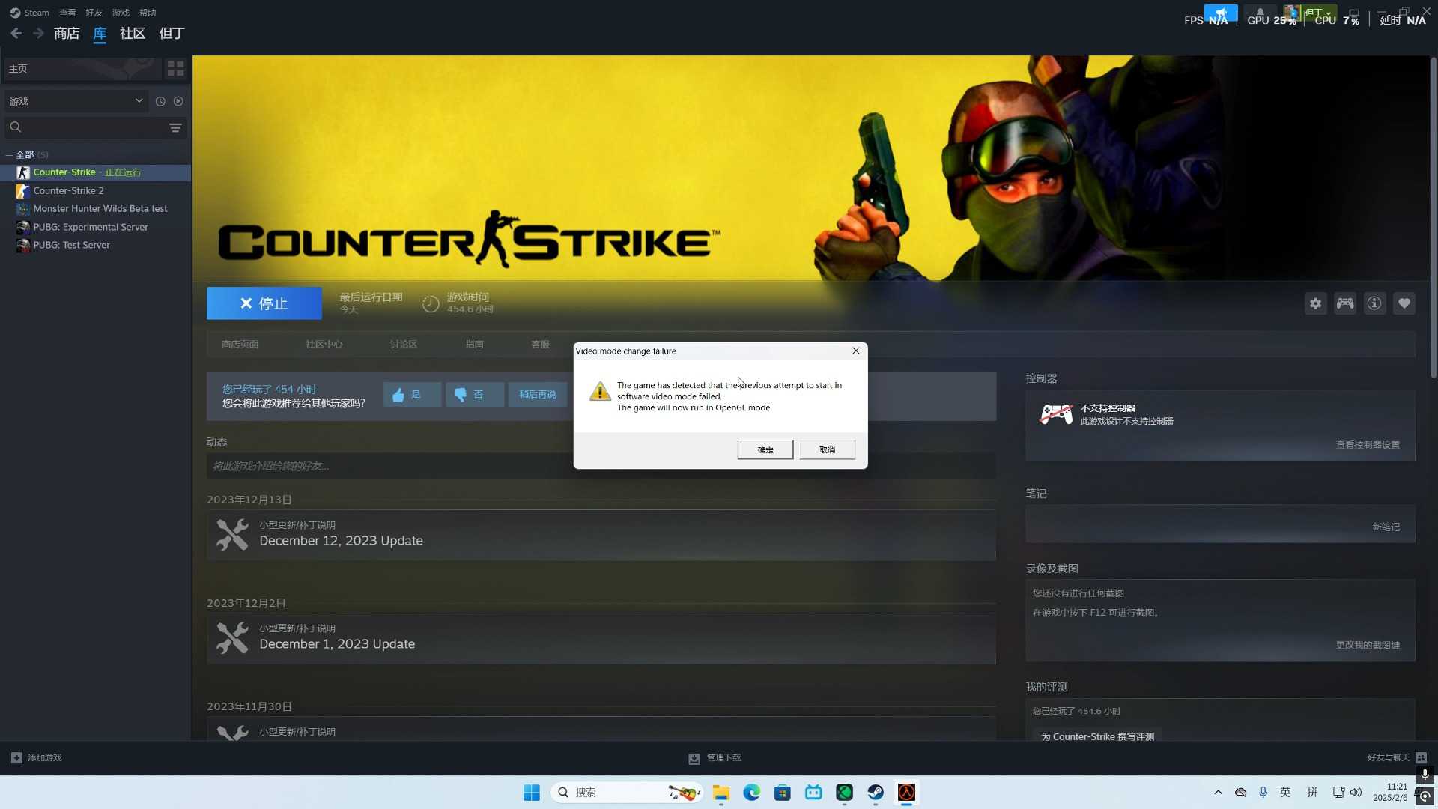Show ready-to-play games filter icon

pyautogui.click(x=178, y=101)
